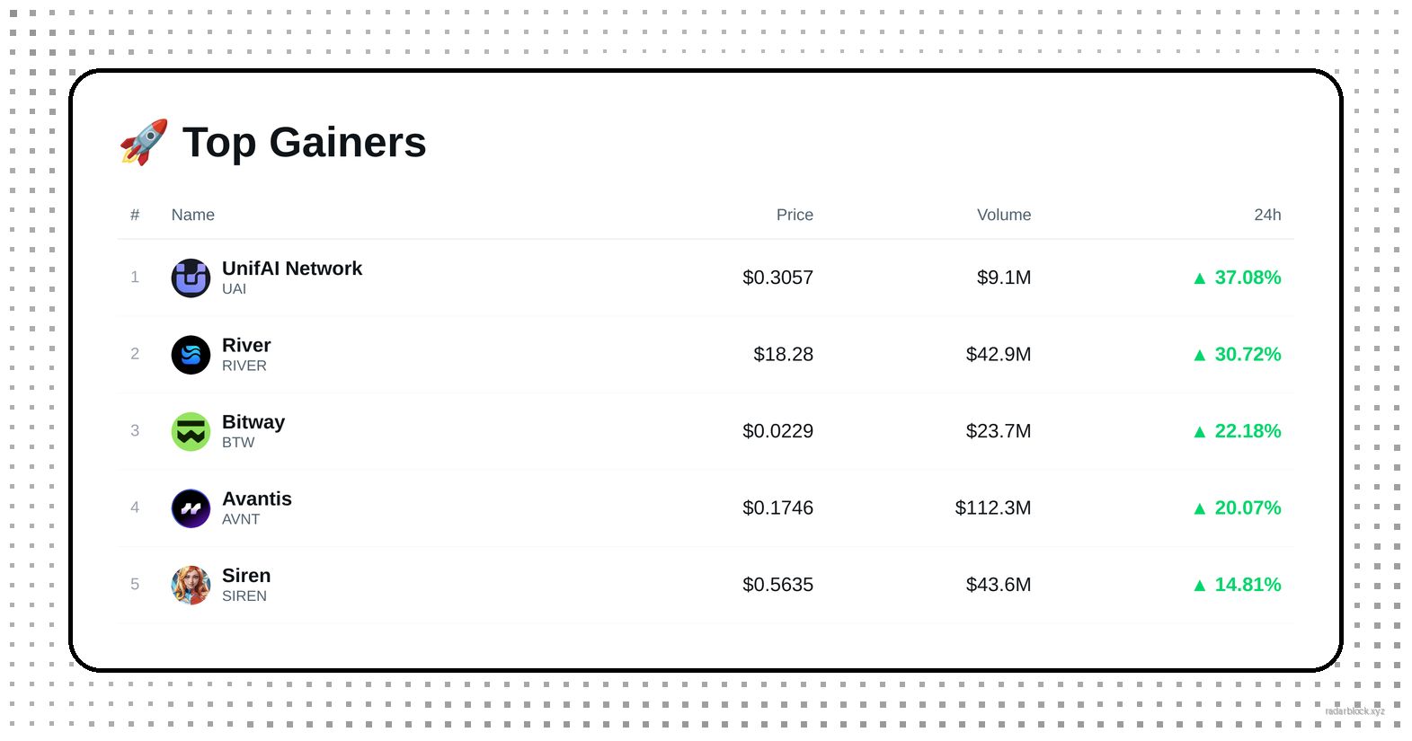Sort by the Price column header
Image resolution: width=1412 pixels, height=741 pixels.
coord(795,215)
